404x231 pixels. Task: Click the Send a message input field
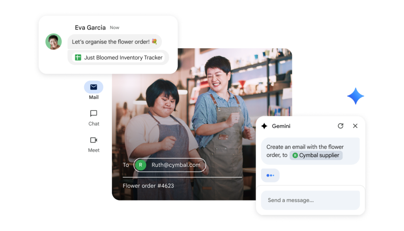tap(310, 200)
